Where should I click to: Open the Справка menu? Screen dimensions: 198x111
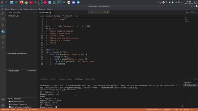tap(49, 9)
